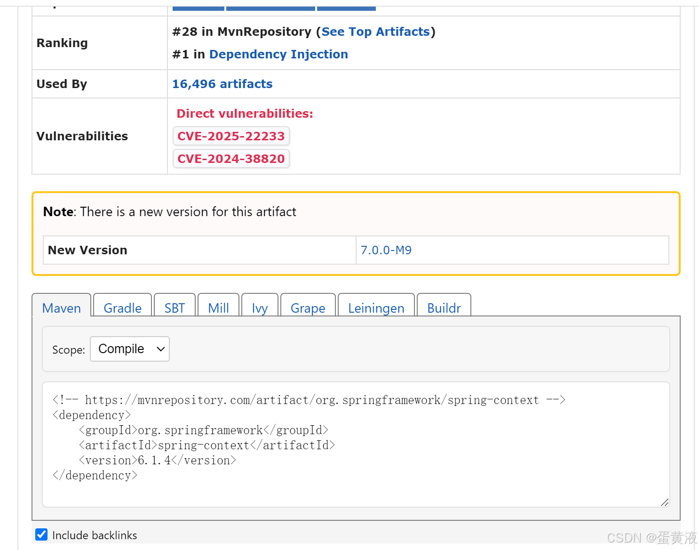Click the 'Scope:' label
Viewport: 699px width, 550px height.
point(69,350)
